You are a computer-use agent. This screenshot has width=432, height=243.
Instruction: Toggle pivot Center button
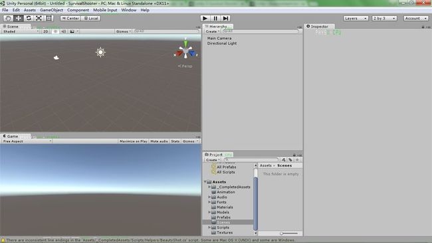click(70, 19)
